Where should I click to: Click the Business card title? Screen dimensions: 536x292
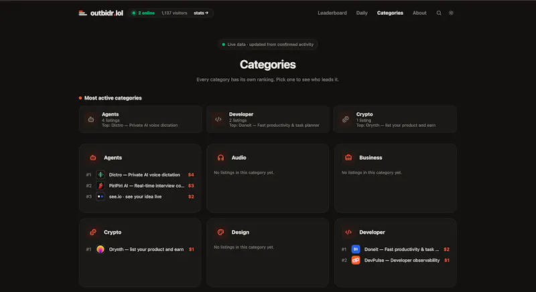click(x=371, y=158)
